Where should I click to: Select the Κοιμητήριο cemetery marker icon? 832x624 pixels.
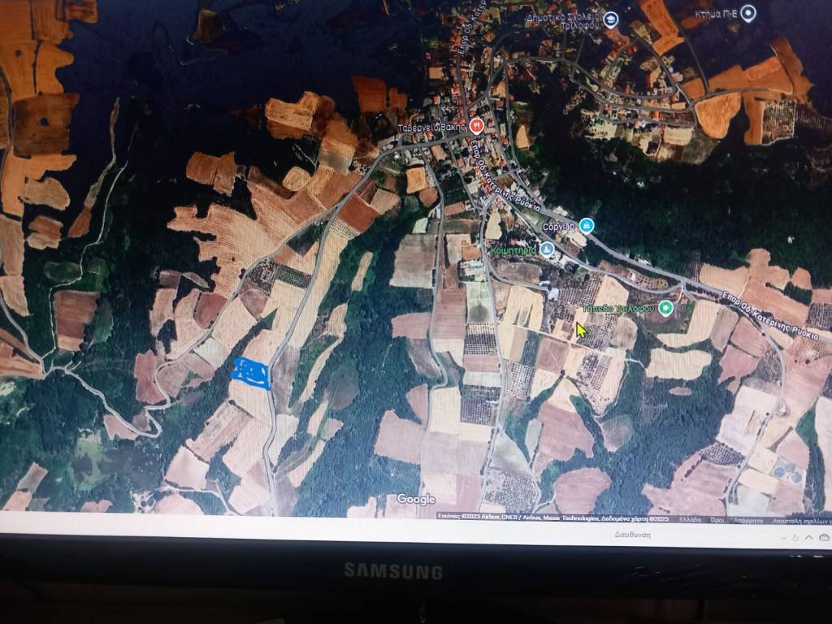coord(548,249)
